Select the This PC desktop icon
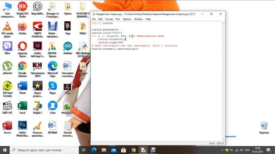 pyautogui.click(x=7, y=10)
